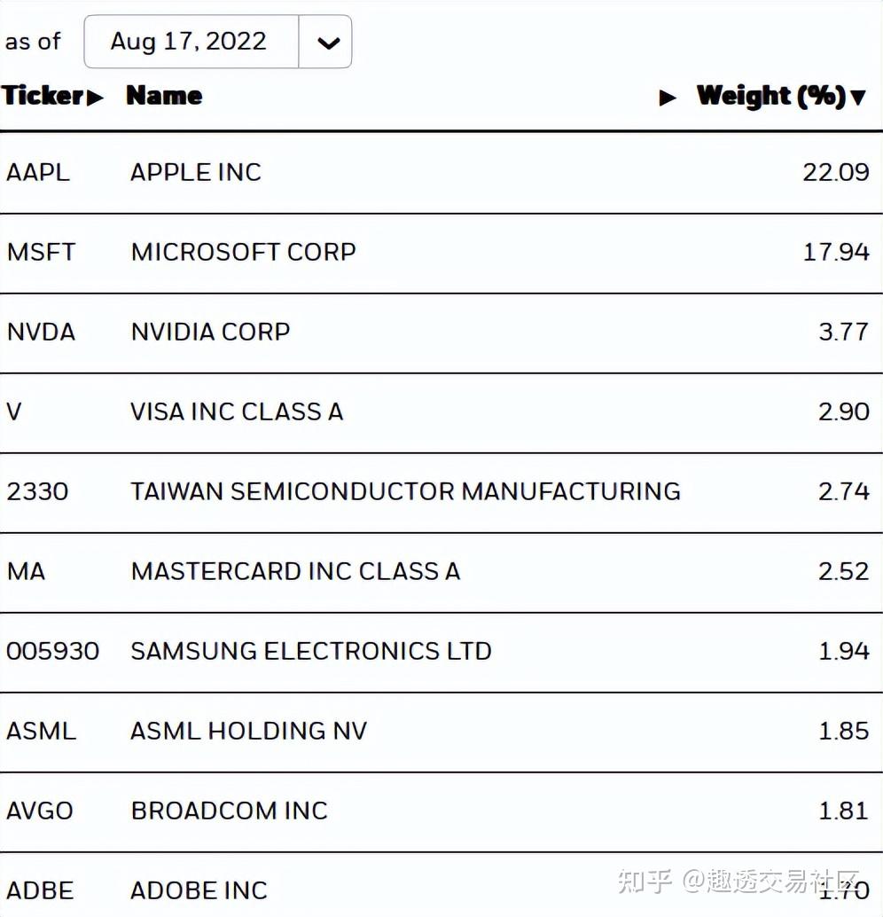Screen dimensions: 883x917
Task: Open VISA INC CLASS A entry
Action: (x=237, y=411)
